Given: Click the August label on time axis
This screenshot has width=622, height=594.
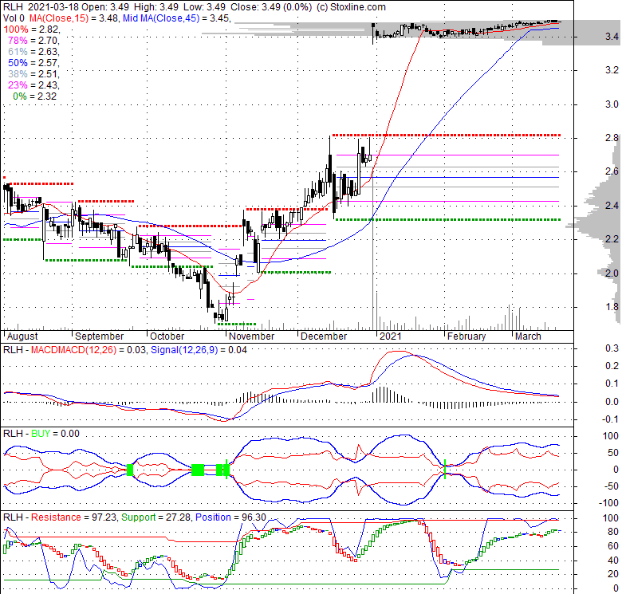Looking at the screenshot, I should [22, 336].
